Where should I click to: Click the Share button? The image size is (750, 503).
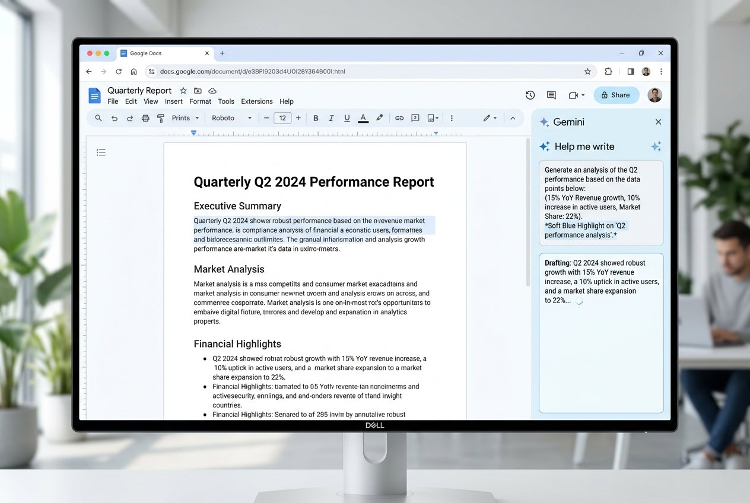point(616,95)
